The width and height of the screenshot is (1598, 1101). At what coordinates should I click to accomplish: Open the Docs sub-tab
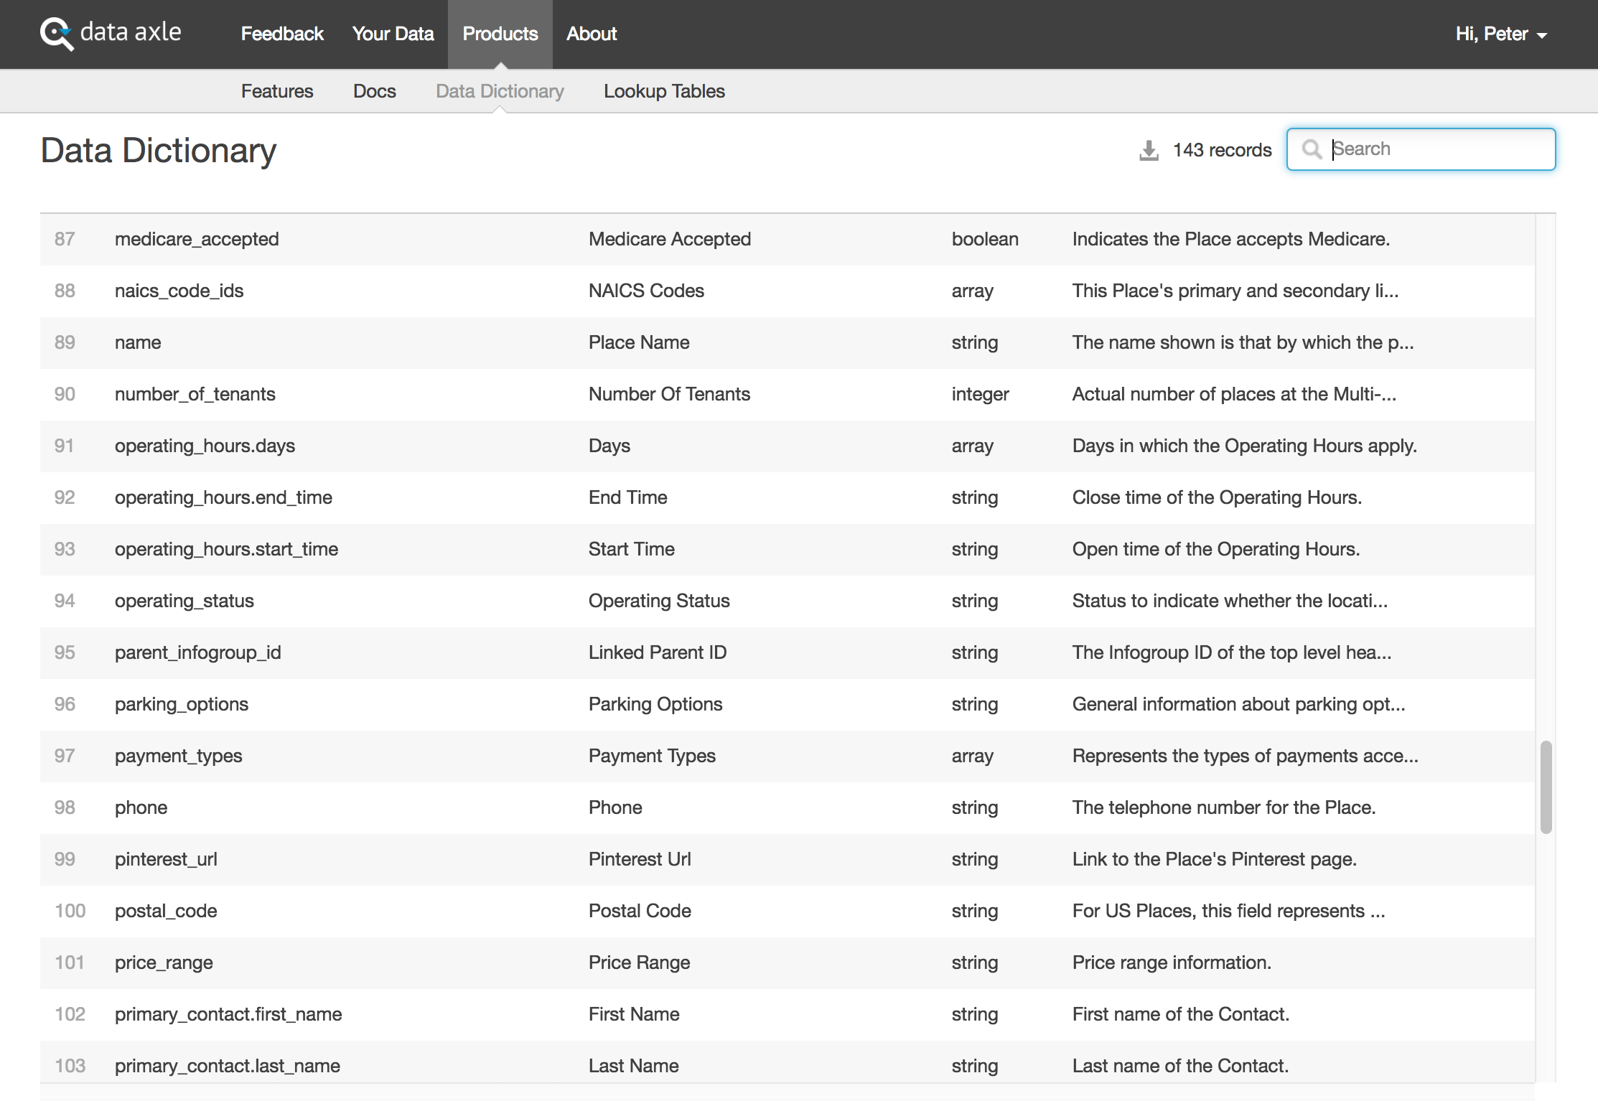point(375,91)
